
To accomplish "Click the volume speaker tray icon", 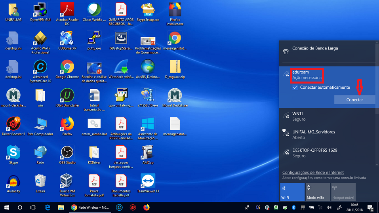I will (x=329, y=207).
